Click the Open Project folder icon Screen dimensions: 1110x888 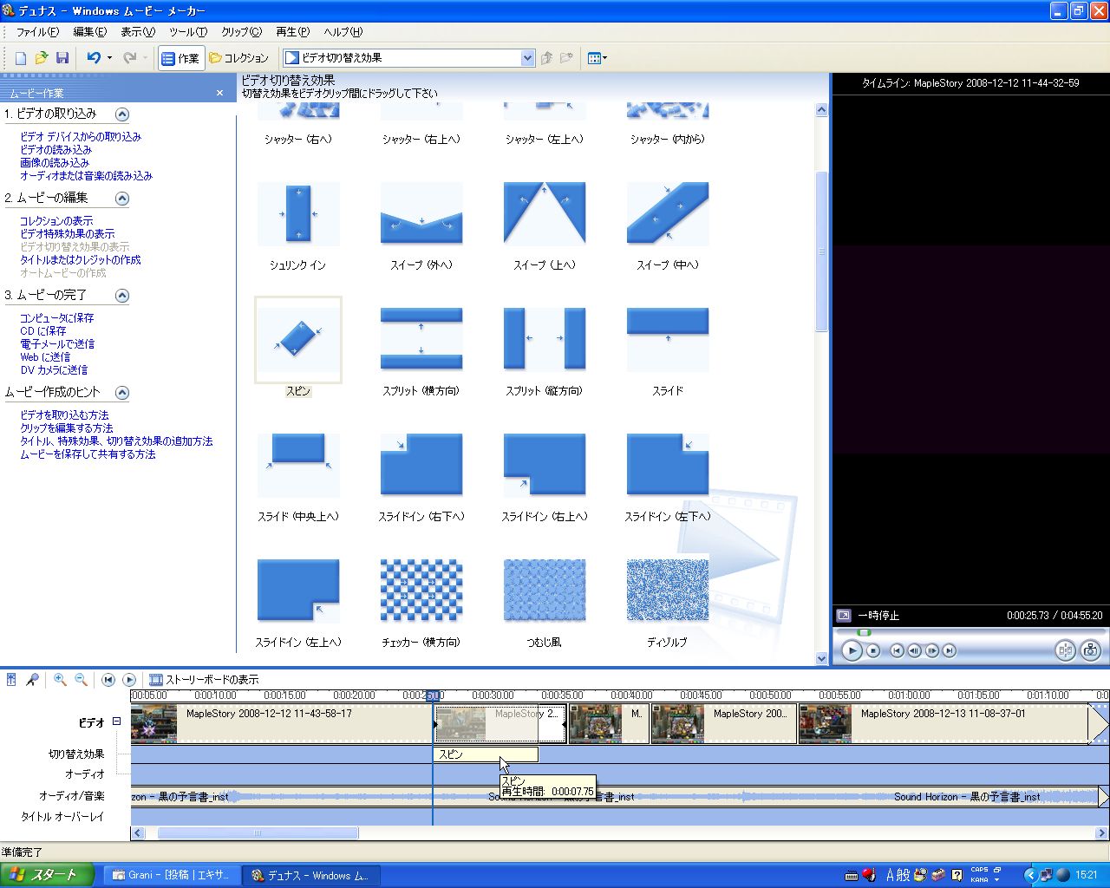[x=41, y=58]
